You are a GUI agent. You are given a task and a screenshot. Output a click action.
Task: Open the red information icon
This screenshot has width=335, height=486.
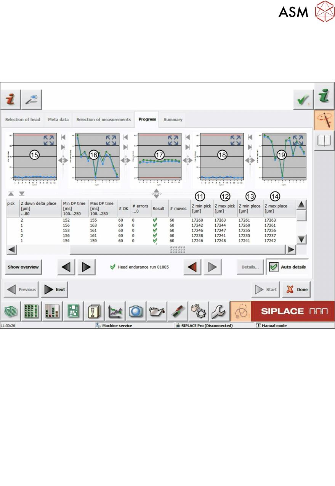pos(10,100)
